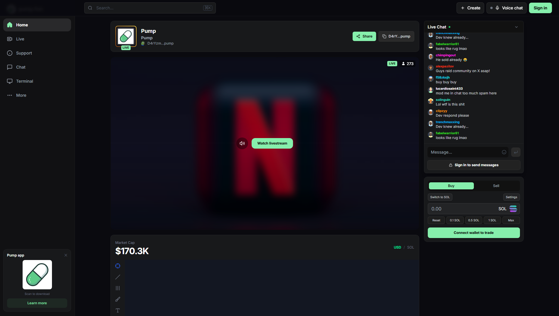Select the chart crosshair tool

(x=118, y=266)
